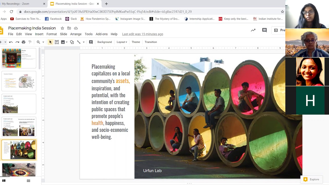Open the Insert menu
The height and width of the screenshot is (185, 329).
point(39,34)
